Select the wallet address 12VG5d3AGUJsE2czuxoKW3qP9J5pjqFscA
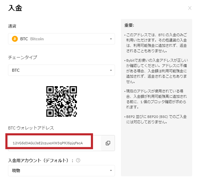The height and width of the screenshot is (181, 199). pos(48,143)
